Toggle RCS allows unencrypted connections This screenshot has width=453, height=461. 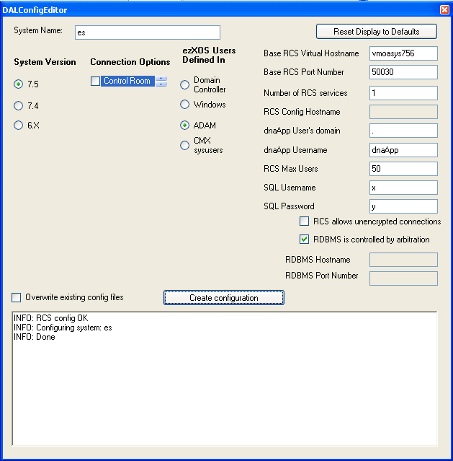(x=305, y=222)
